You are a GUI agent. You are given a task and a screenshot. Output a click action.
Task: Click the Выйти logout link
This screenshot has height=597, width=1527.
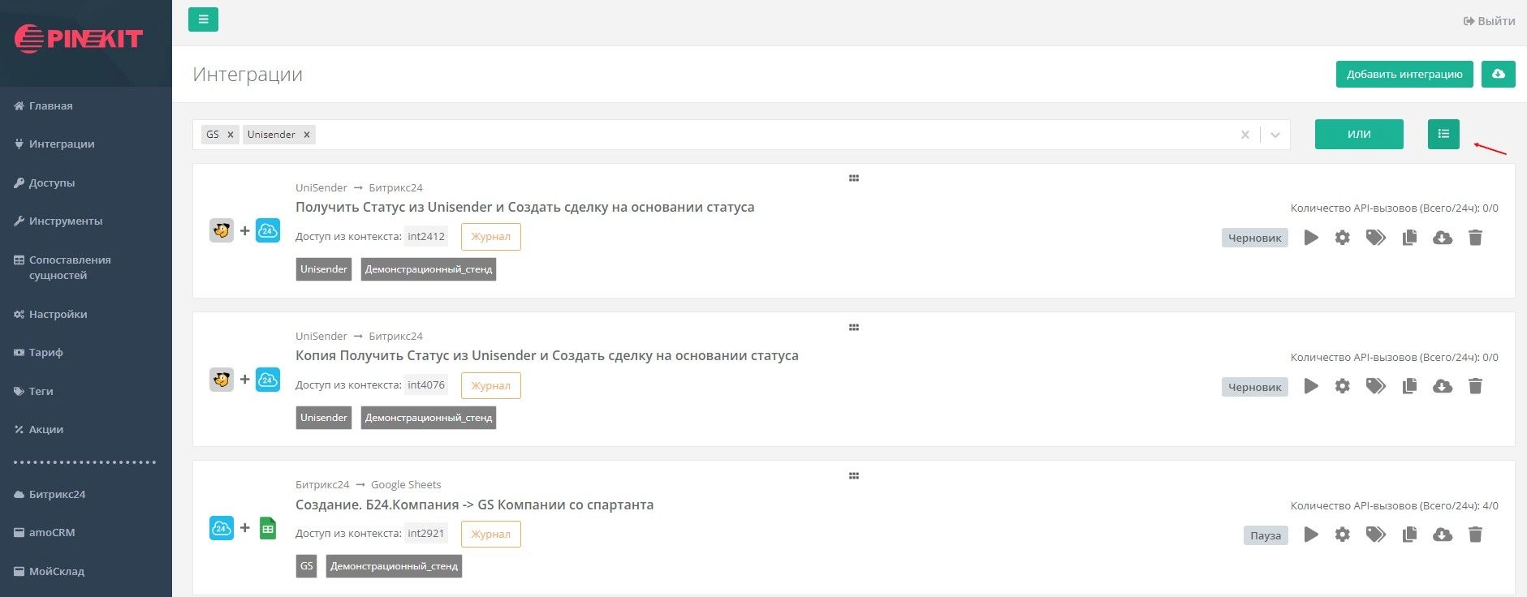(1489, 21)
